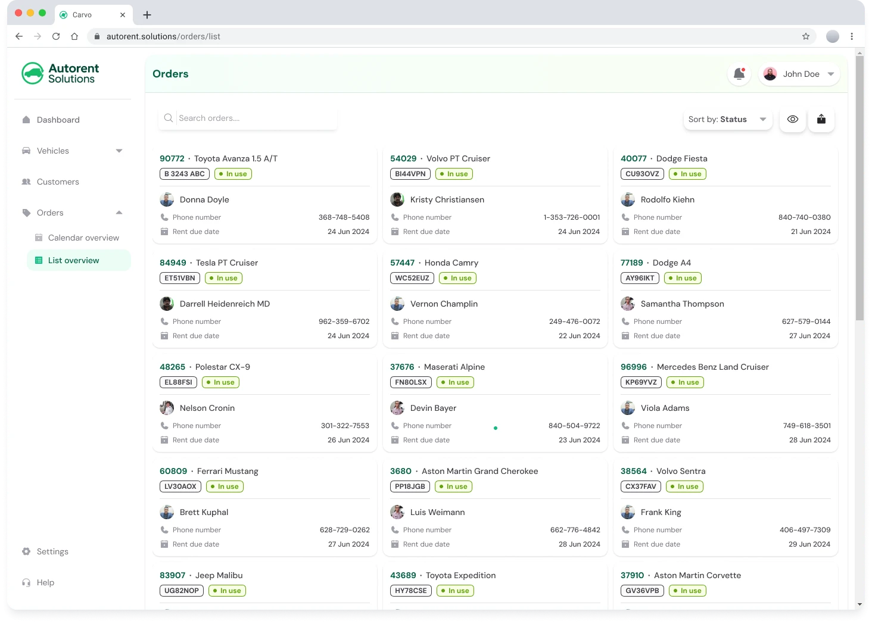Select the Calendar overview icon
Viewport: 872px width, 624px height.
(x=38, y=238)
